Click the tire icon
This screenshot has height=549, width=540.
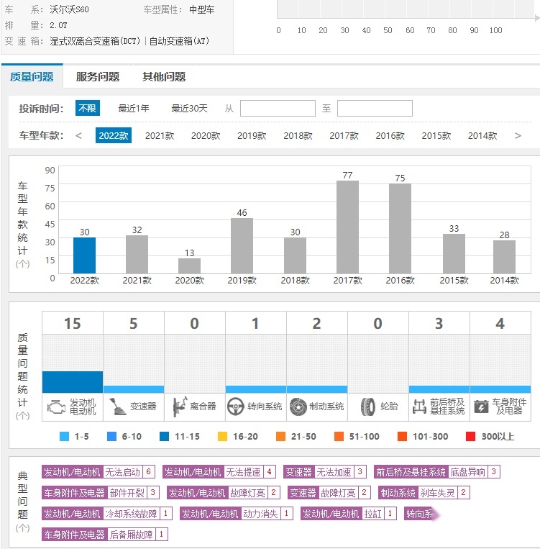click(368, 407)
